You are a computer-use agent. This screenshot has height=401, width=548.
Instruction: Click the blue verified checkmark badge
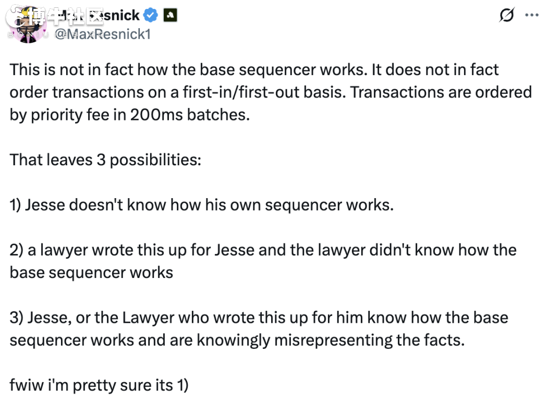151,15
